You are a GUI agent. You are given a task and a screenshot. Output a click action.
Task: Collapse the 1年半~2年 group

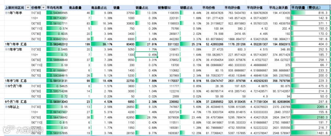pyautogui.click(x=6, y=49)
